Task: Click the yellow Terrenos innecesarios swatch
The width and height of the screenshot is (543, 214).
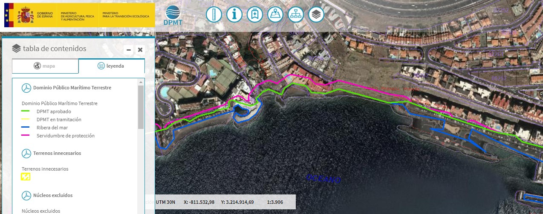Action: pos(26,177)
